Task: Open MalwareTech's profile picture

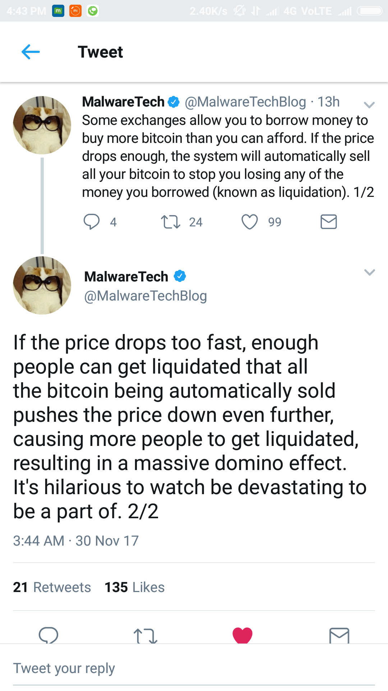Action: [42, 285]
